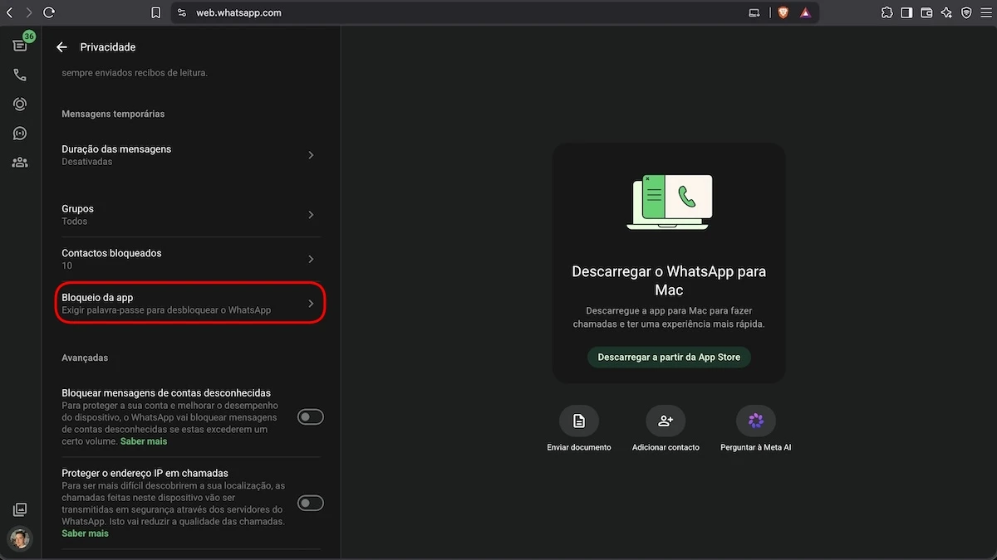Viewport: 997px width, 560px height.
Task: Open site settings icon beside URL
Action: click(x=183, y=12)
